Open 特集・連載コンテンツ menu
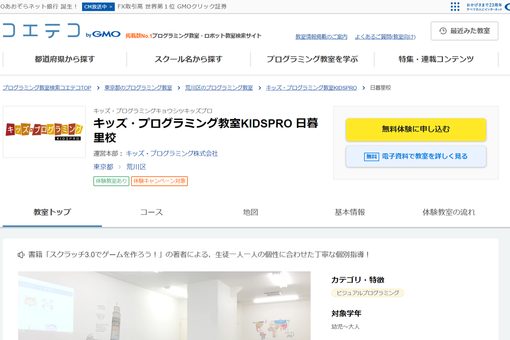The height and width of the screenshot is (340, 510). (436, 59)
